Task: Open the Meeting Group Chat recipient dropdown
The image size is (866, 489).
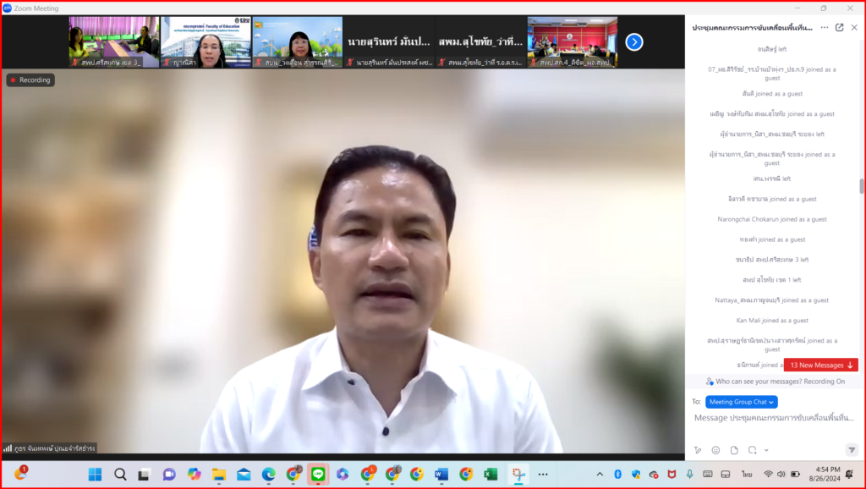Action: (x=742, y=402)
